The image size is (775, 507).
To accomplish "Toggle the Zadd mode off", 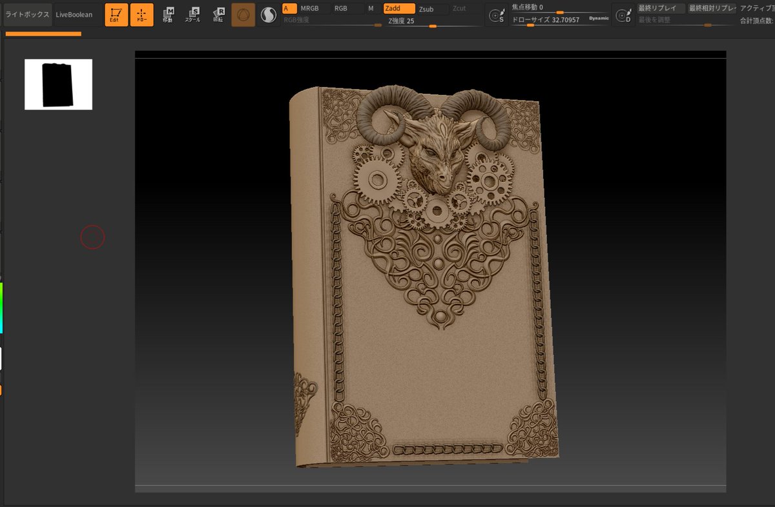I will point(398,8).
